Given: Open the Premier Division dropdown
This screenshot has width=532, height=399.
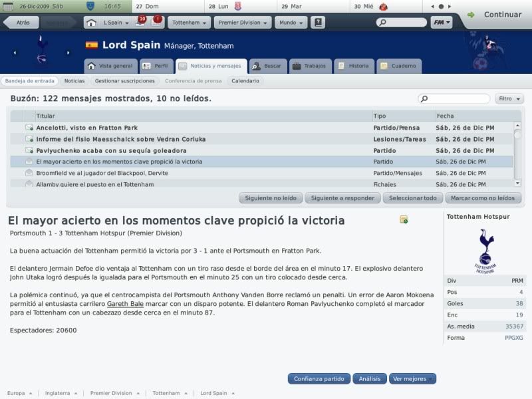Looking at the screenshot, I should click(x=243, y=23).
